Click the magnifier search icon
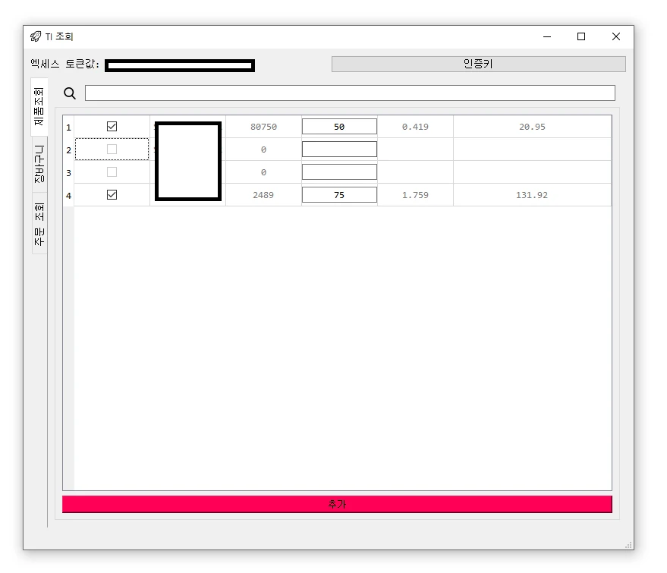667x573 pixels. (70, 93)
